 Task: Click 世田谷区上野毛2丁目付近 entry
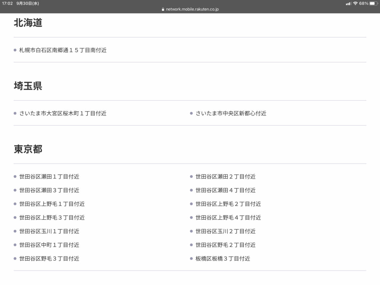tap(228, 204)
